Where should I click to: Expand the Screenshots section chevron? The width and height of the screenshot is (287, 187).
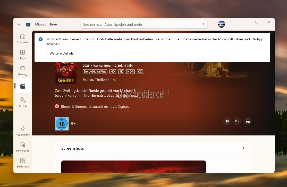[x=243, y=148]
